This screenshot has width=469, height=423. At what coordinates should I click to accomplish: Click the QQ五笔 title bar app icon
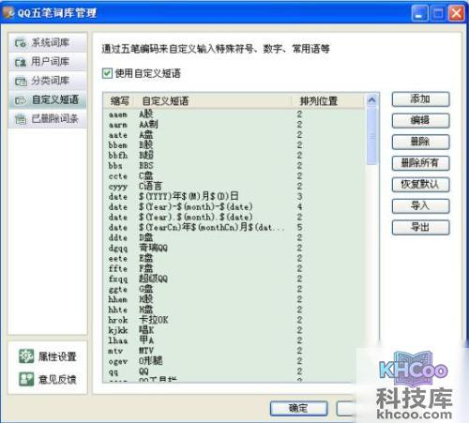coord(8,12)
